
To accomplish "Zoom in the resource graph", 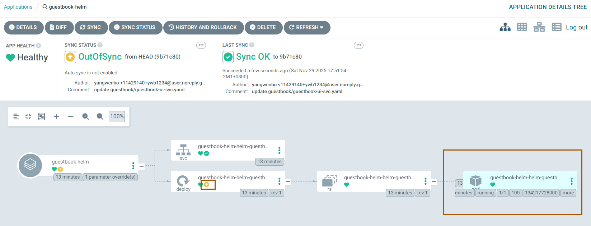I will [85, 116].
